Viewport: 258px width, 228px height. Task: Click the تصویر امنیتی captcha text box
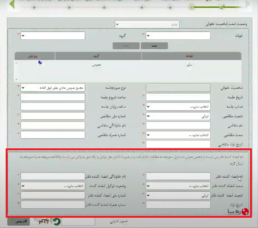[x=78, y=222]
